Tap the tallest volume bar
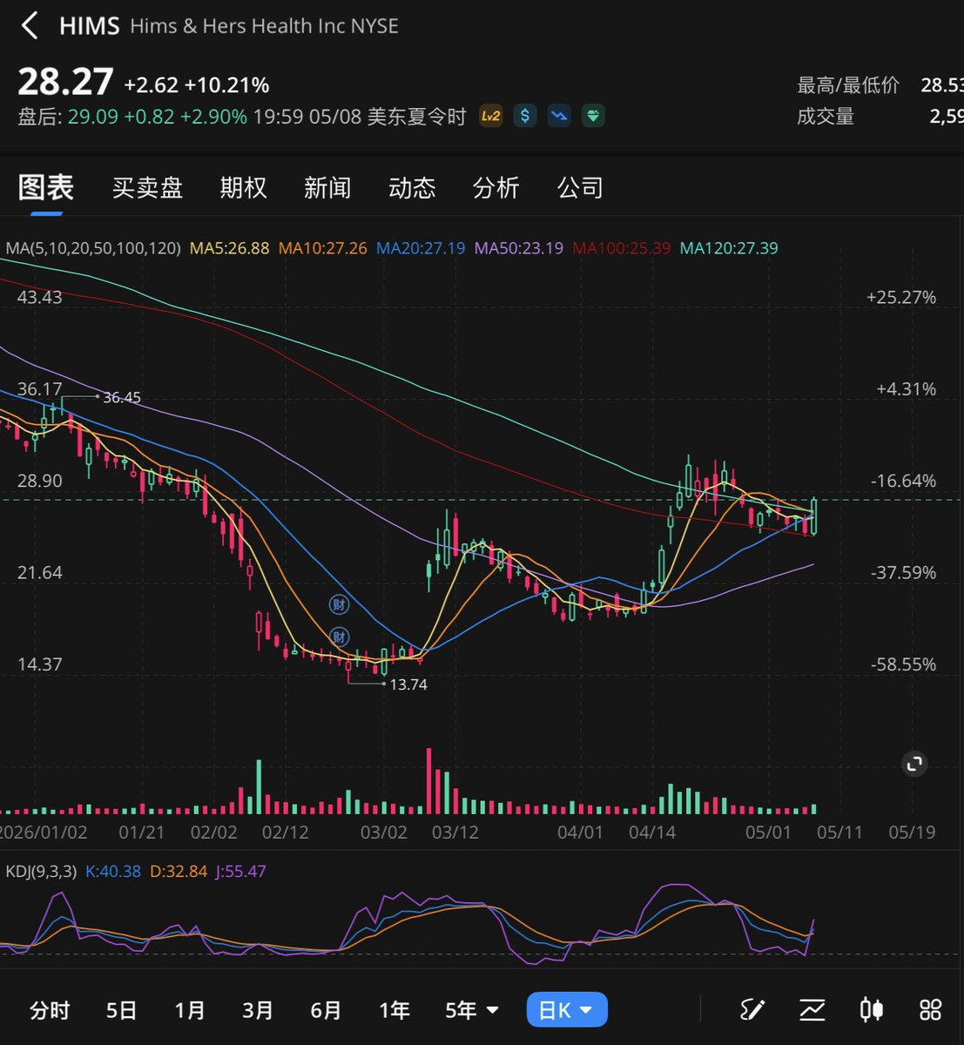 [428, 780]
